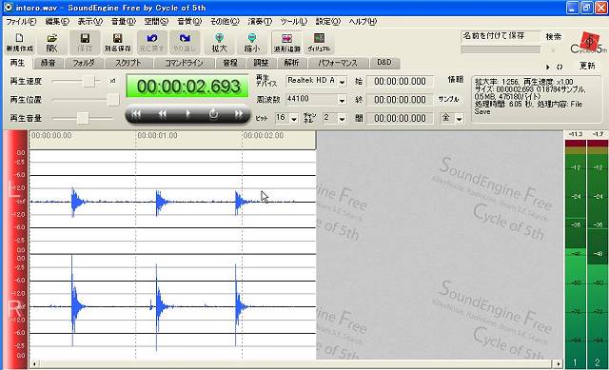Switch to the 解析 tab
The image size is (609, 370).
[x=291, y=63]
